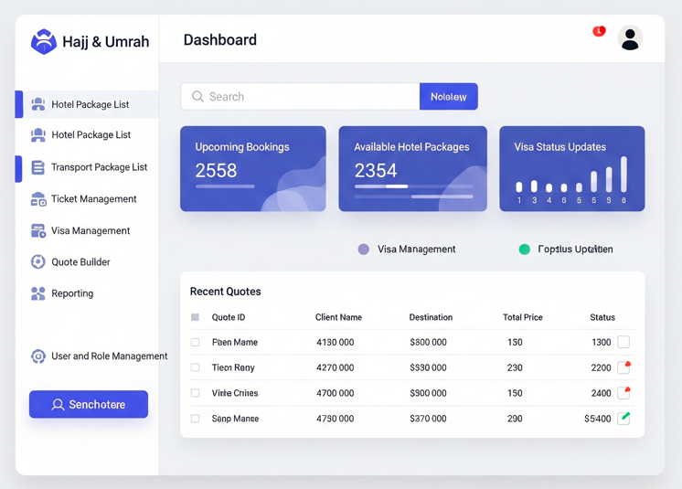This screenshot has width=682, height=489.
Task: Click the Ticket Management sidebar icon
Action: (x=38, y=199)
